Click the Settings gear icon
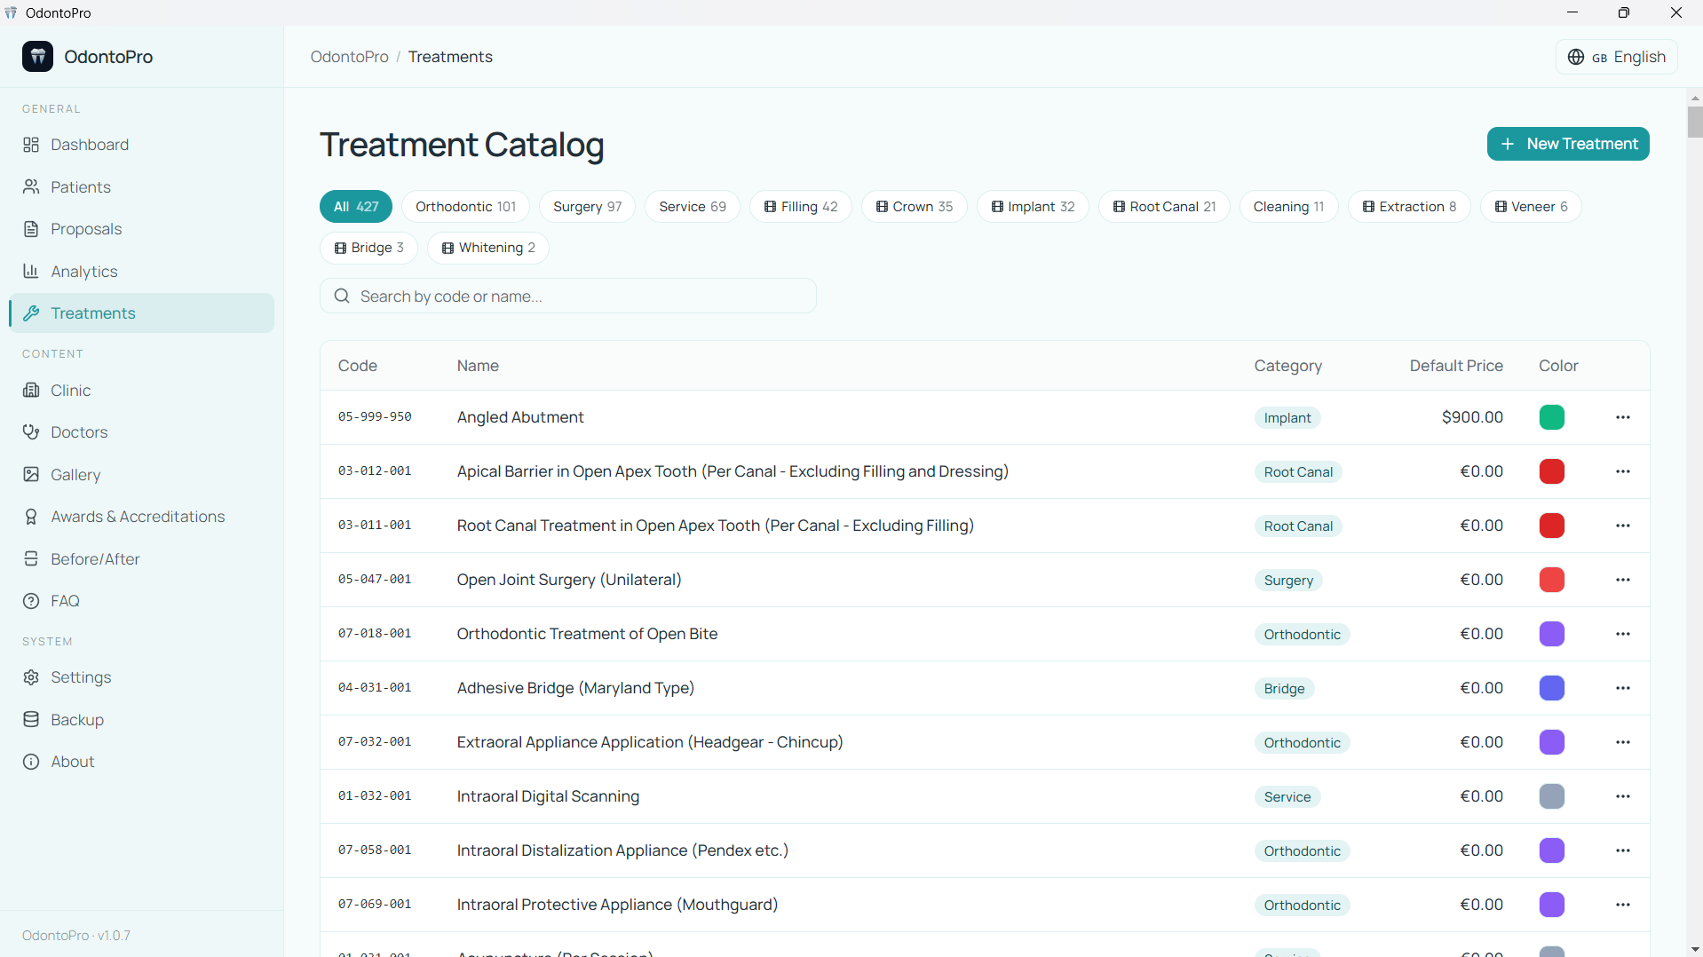The width and height of the screenshot is (1703, 957). coord(31,677)
